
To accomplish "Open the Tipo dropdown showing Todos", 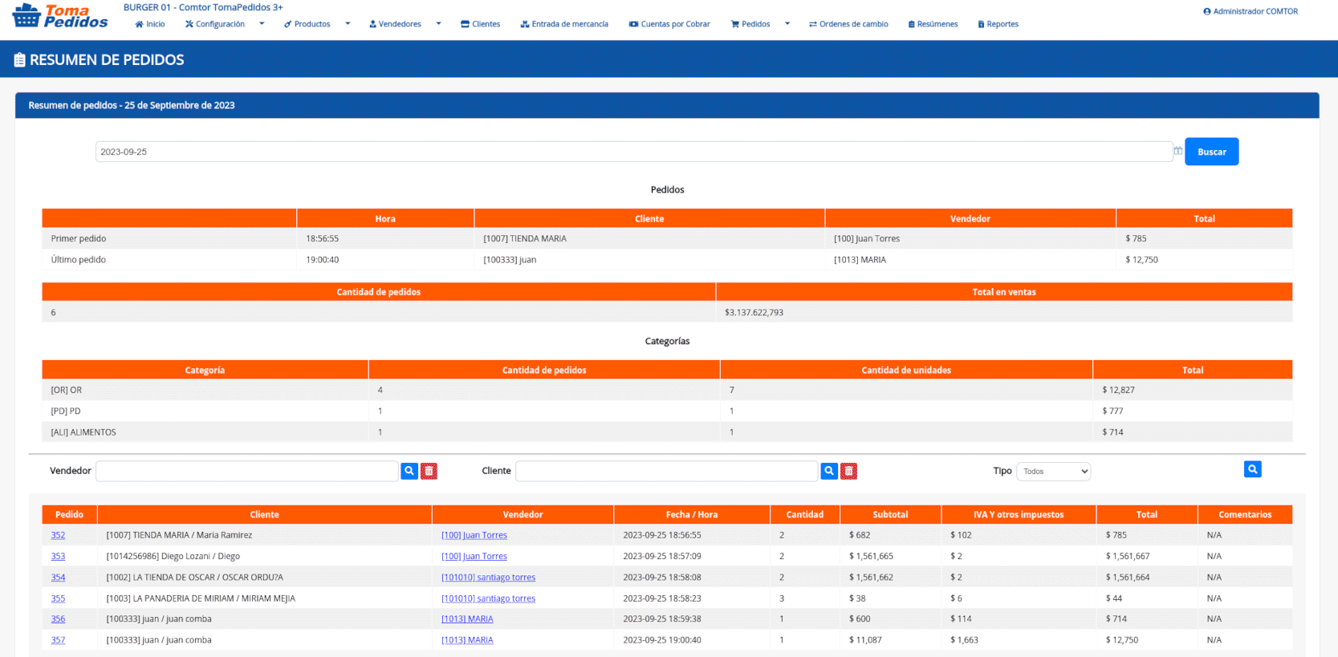I will pyautogui.click(x=1053, y=472).
